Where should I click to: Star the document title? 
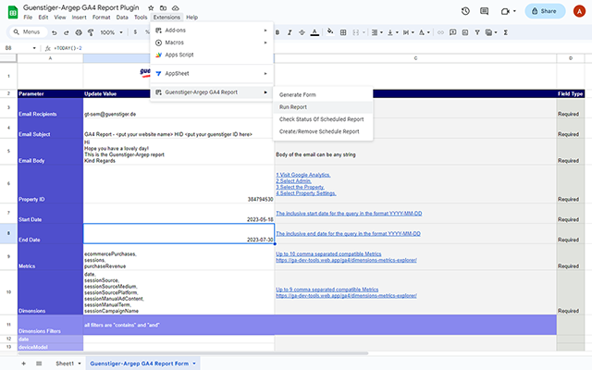(151, 8)
